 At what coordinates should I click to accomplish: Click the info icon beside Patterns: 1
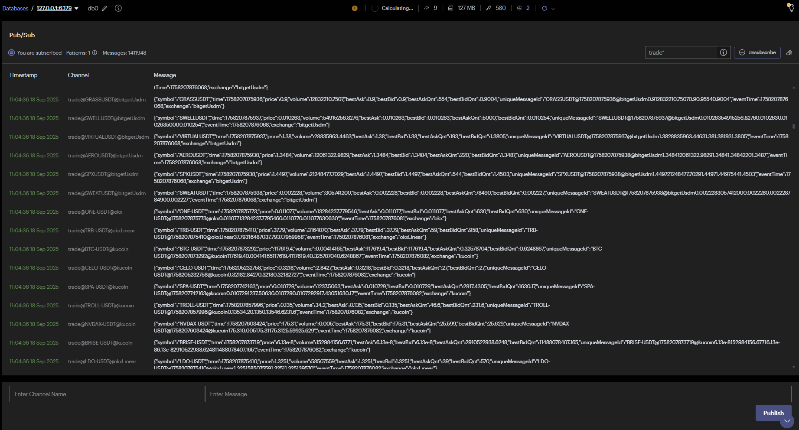95,53
